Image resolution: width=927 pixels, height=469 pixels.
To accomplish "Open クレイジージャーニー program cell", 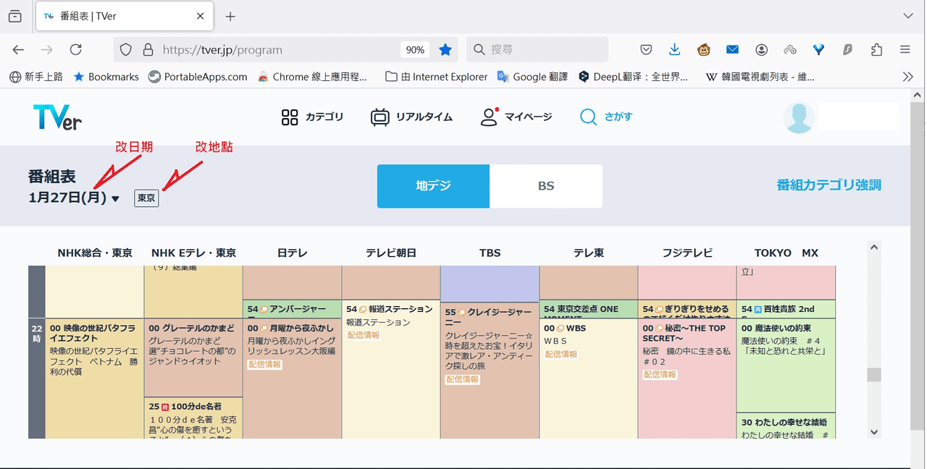I will 490,371.
